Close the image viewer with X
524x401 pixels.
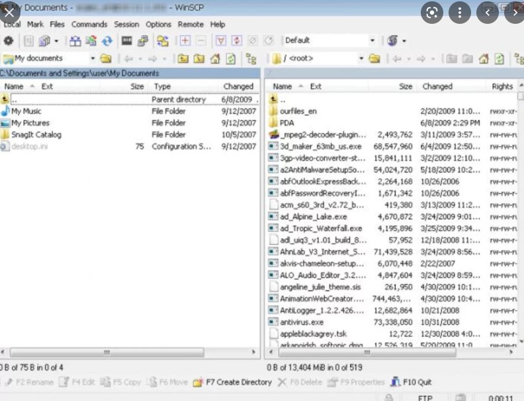(x=9, y=13)
